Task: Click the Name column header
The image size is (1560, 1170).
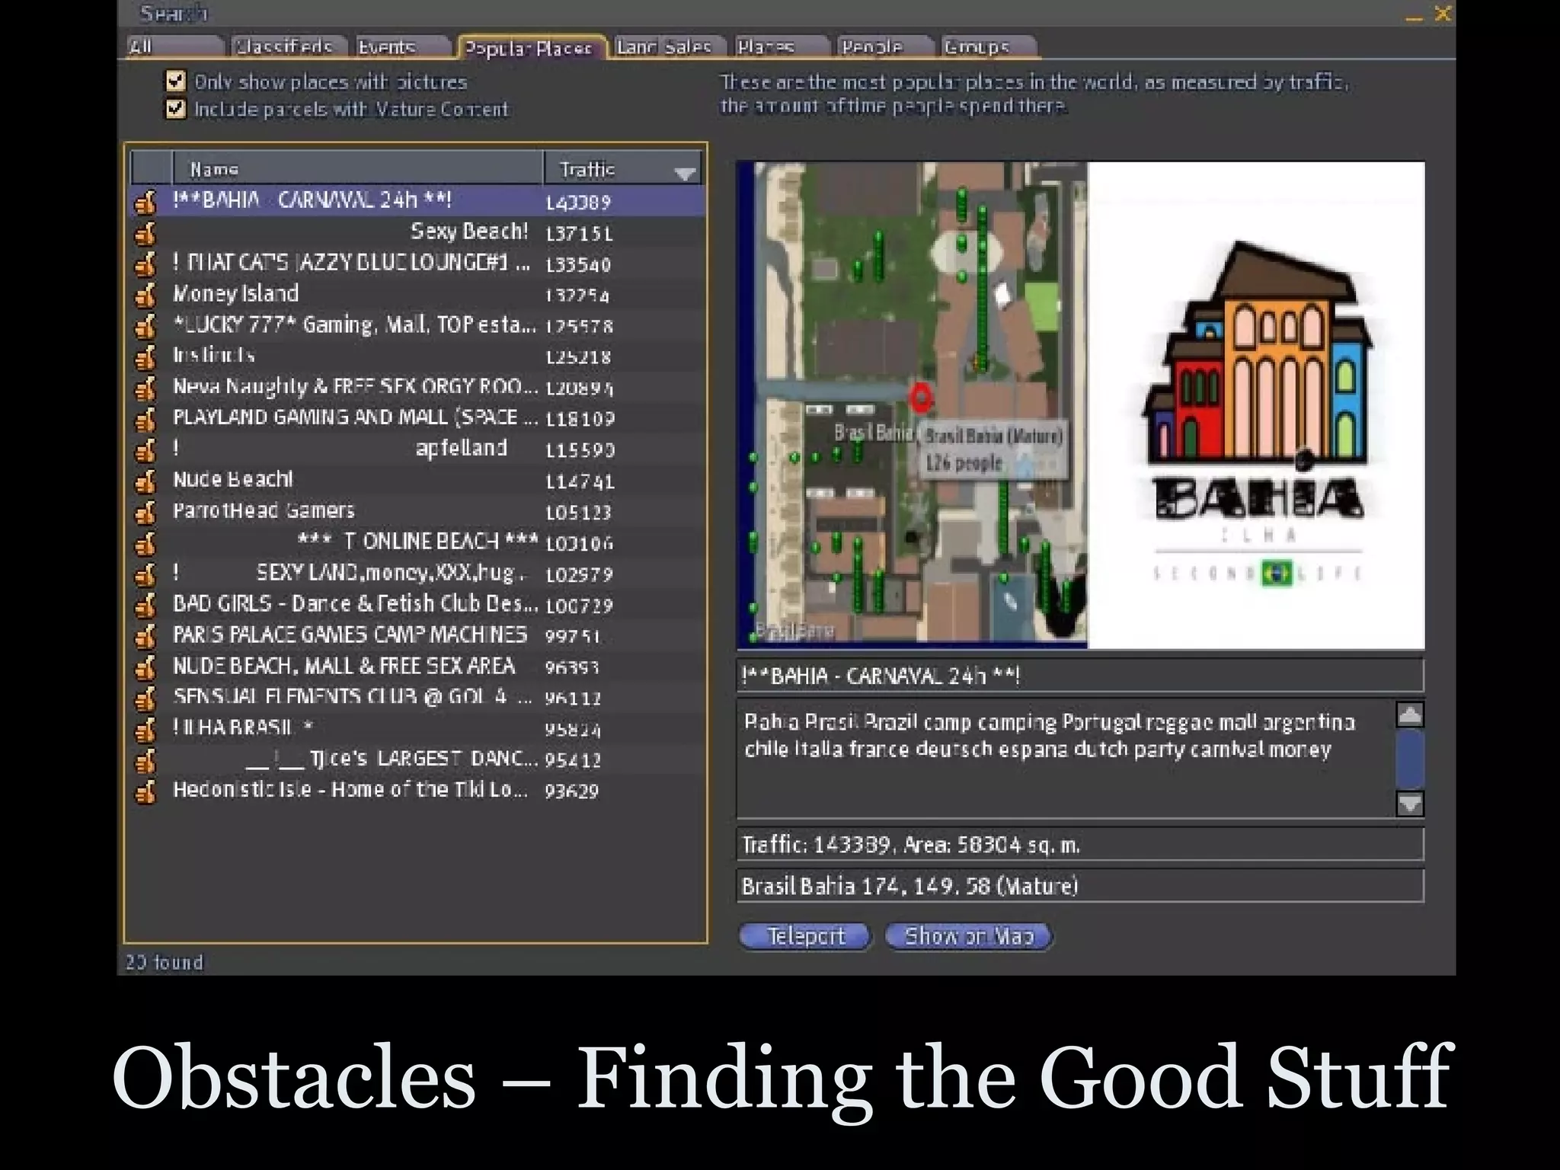Action: tap(358, 168)
